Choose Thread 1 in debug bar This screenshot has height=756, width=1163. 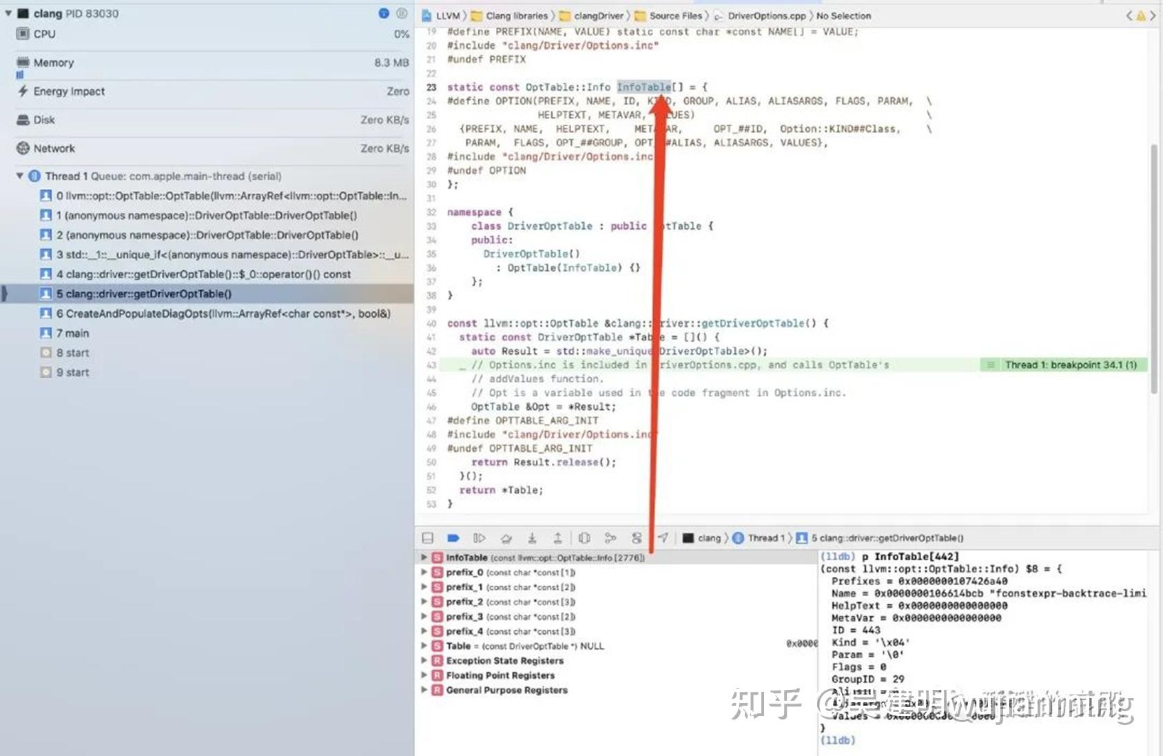tap(758, 538)
